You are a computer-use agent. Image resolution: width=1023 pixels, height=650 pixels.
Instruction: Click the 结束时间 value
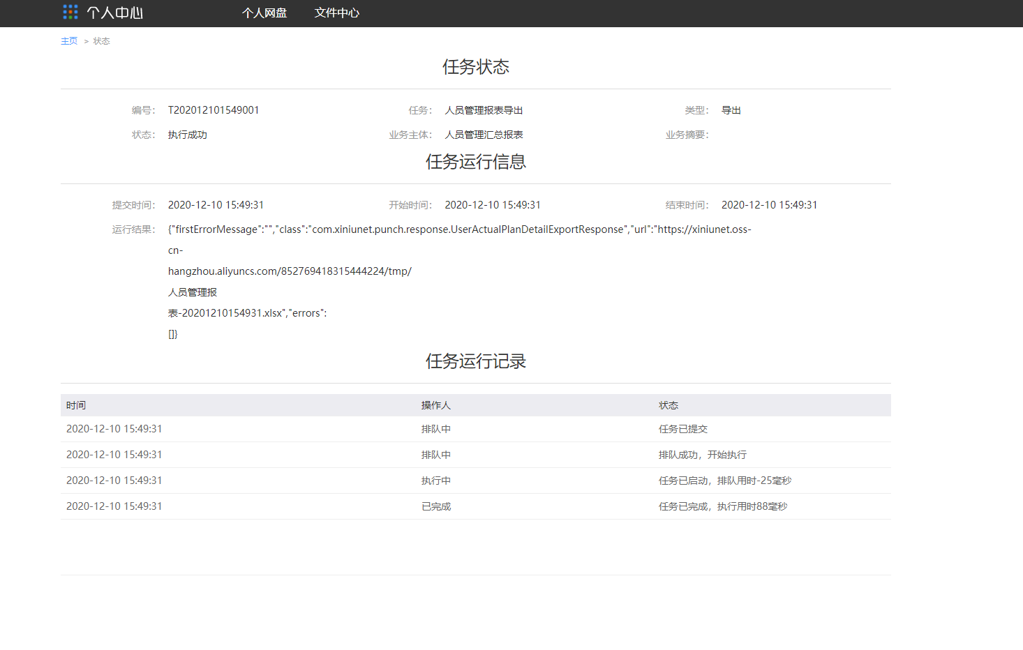[x=769, y=205]
